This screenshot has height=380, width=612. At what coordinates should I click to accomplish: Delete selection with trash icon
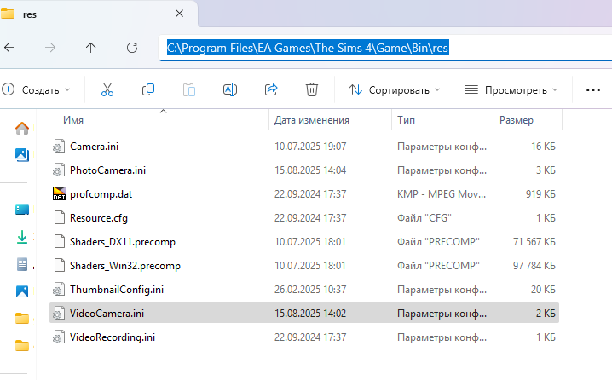[x=311, y=89]
